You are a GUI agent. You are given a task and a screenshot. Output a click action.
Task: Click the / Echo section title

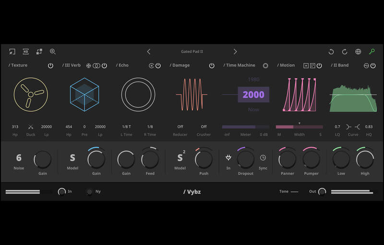(122, 65)
